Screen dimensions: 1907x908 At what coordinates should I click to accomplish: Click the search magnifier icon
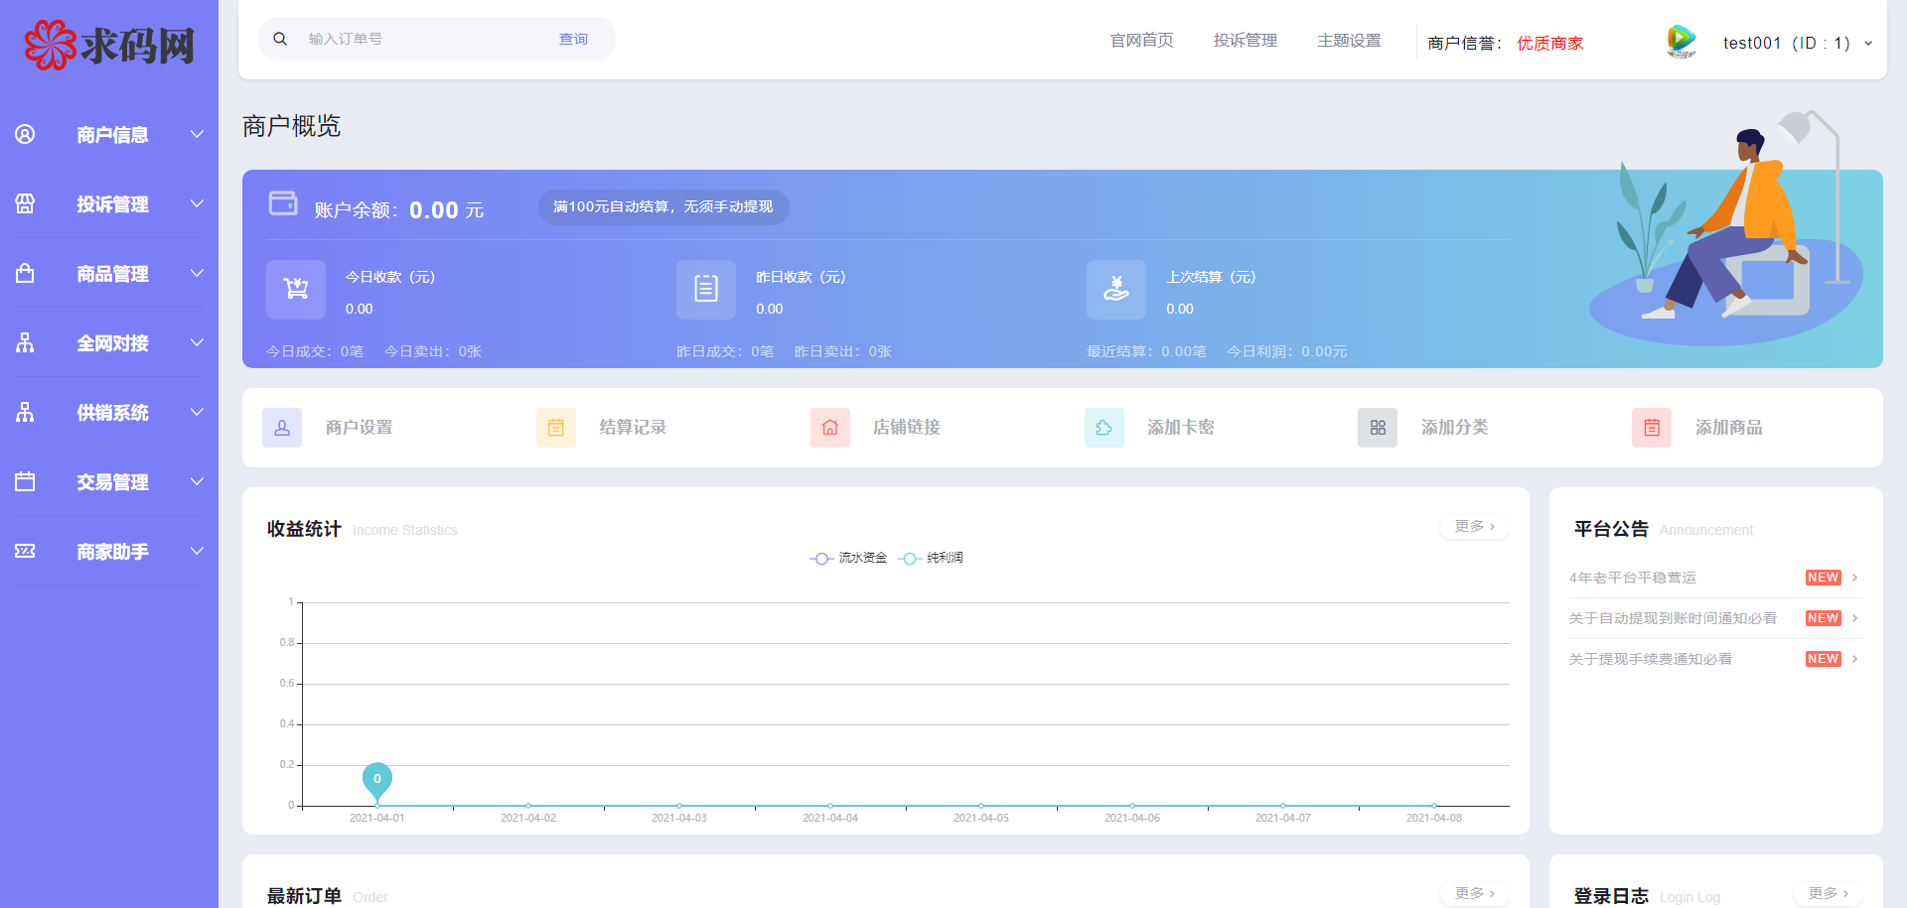pyautogui.click(x=280, y=39)
